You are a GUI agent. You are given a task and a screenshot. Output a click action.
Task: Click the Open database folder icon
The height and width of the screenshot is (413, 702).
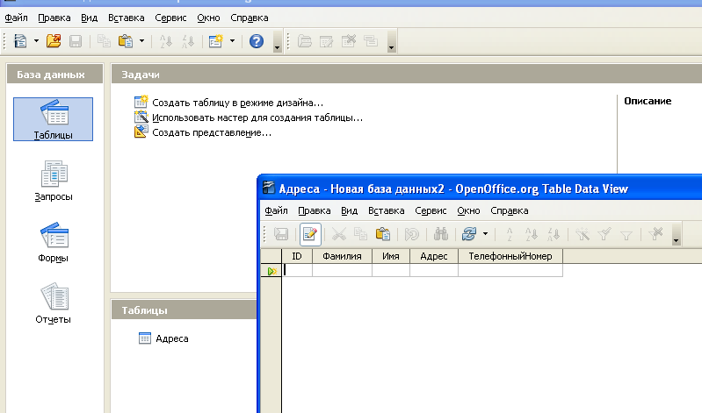pos(54,41)
